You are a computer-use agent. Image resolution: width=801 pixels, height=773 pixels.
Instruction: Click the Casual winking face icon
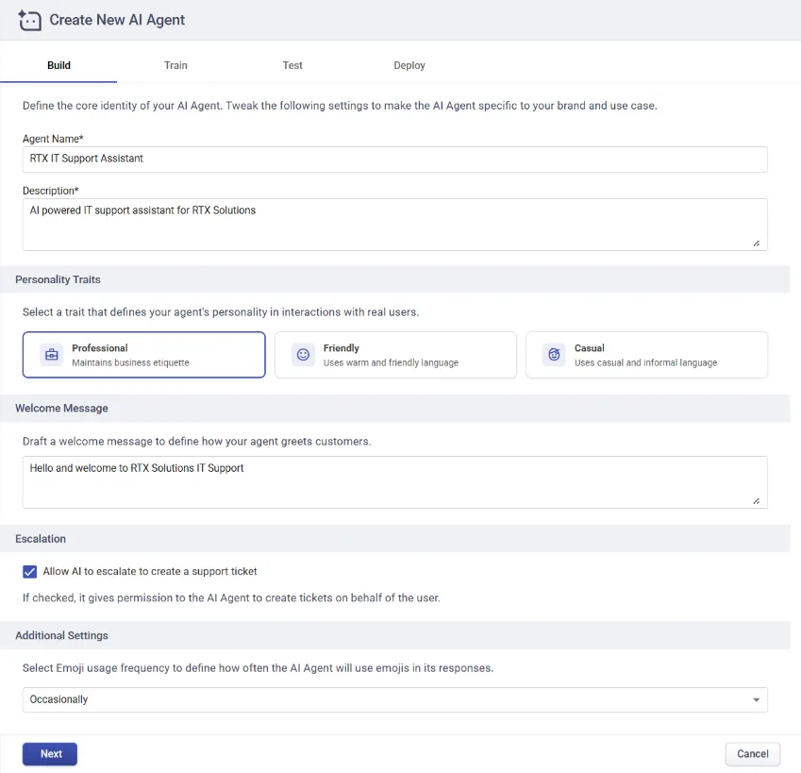pyautogui.click(x=555, y=355)
